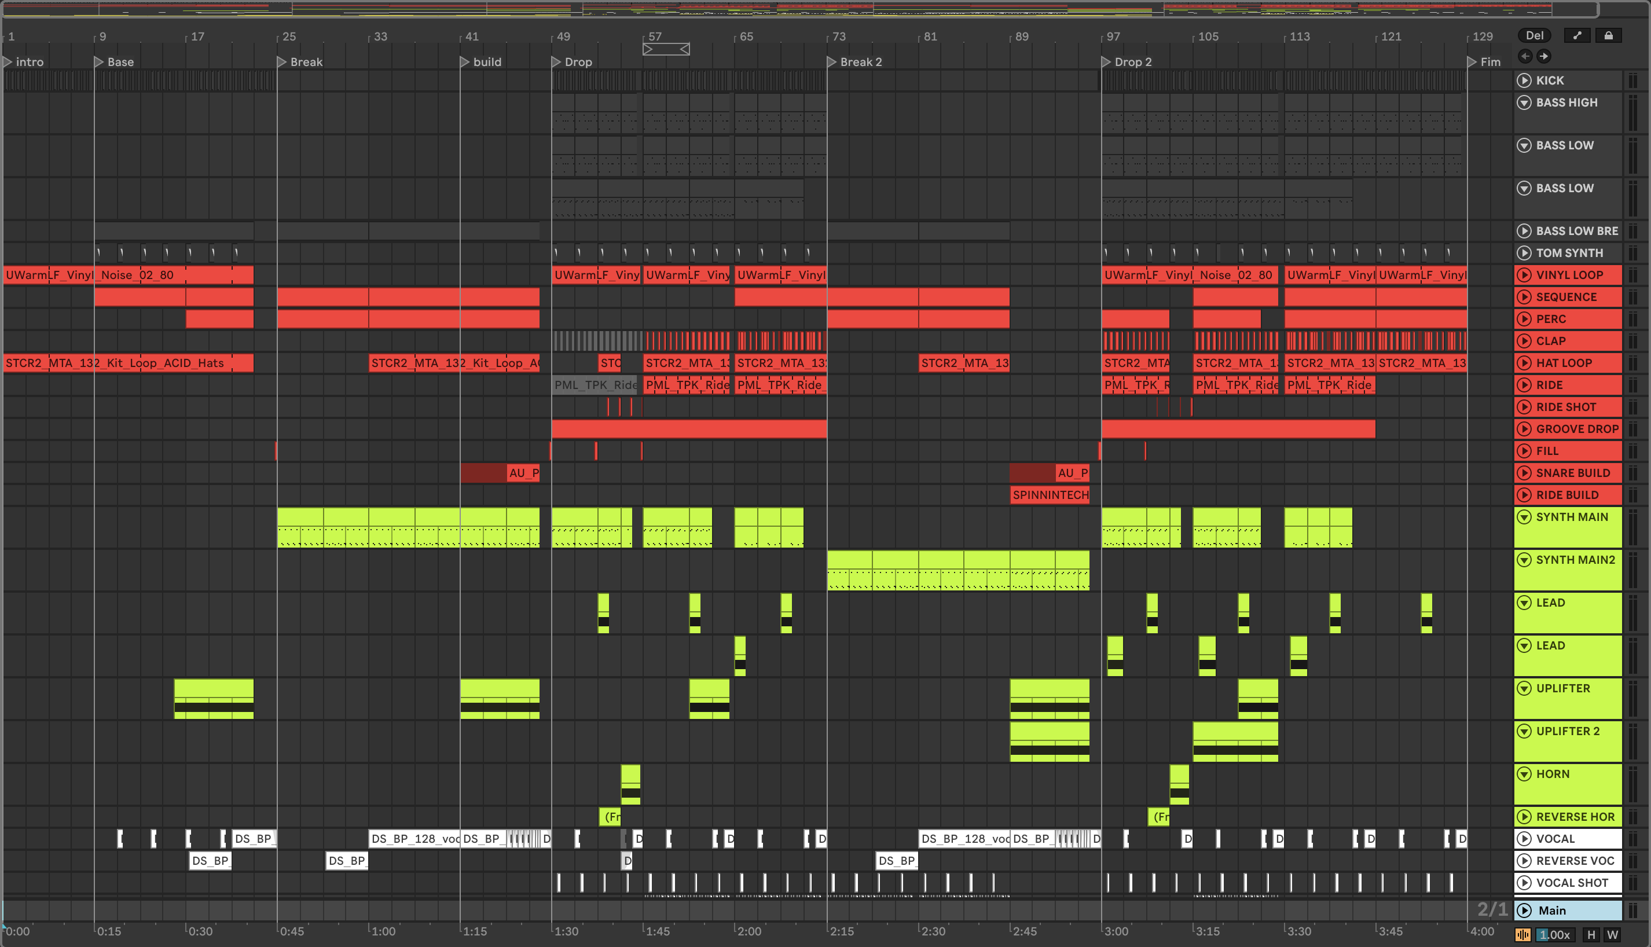Select the Base locator

pyautogui.click(x=115, y=62)
